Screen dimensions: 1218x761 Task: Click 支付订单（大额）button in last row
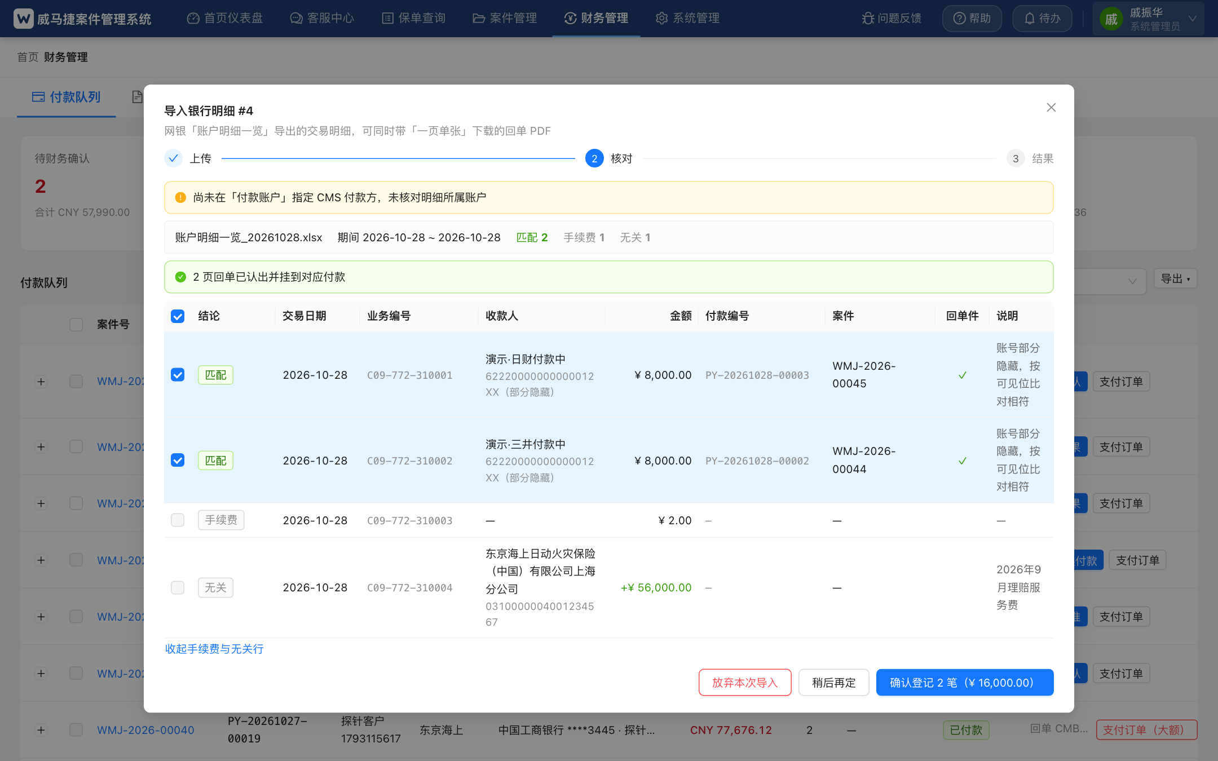[1146, 730]
